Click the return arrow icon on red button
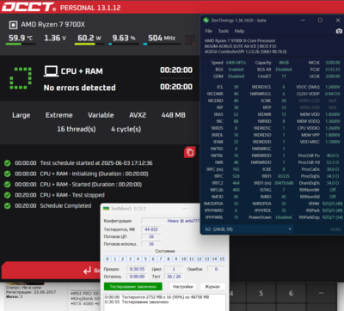 tap(87, 271)
